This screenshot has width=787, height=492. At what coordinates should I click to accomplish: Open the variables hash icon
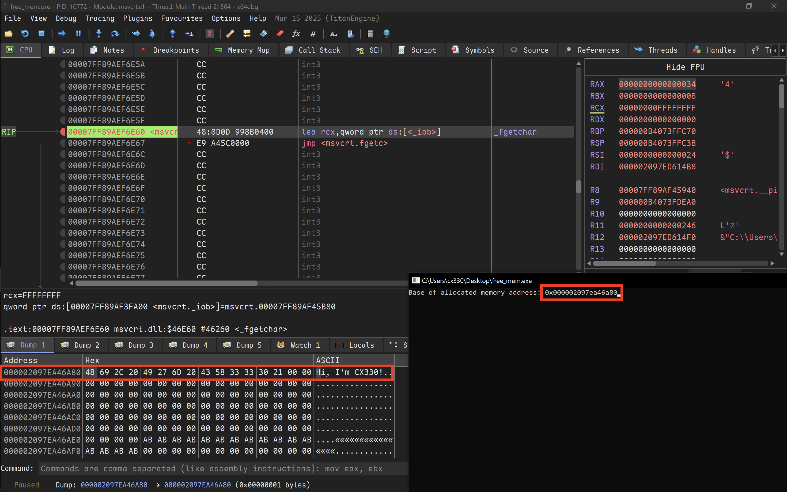313,33
